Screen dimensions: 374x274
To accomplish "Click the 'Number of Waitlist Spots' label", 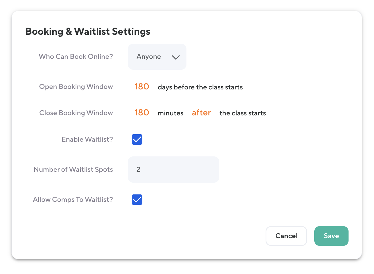I will (x=73, y=170).
